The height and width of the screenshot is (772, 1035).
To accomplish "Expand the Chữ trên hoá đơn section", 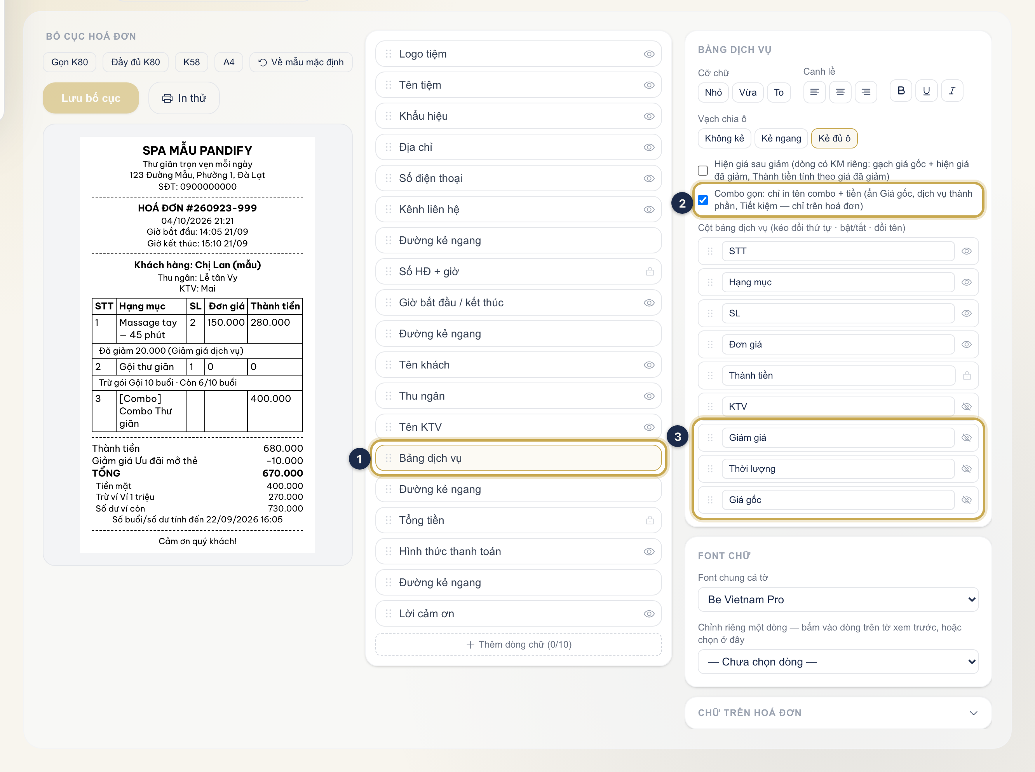I will coord(838,713).
